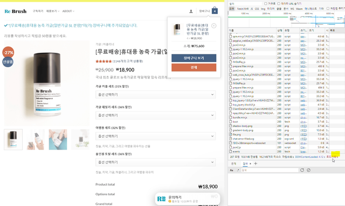Expand the 제품보기 menu
The width and height of the screenshot is (345, 206).
pyautogui.click(x=53, y=11)
